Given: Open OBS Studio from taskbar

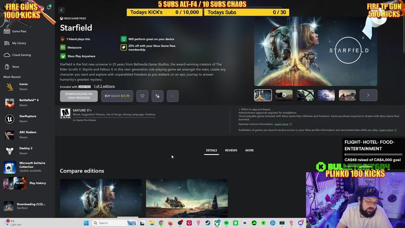Looking at the screenshot, I should click(x=180, y=223).
